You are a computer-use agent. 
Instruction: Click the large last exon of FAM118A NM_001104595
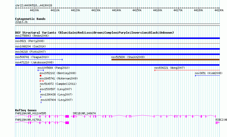click(x=67, y=116)
